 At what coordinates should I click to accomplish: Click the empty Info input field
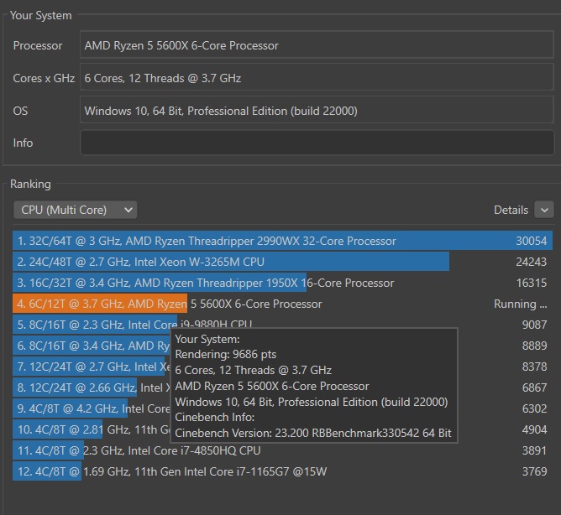[317, 143]
